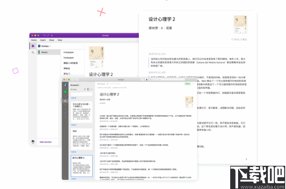The height and width of the screenshot is (189, 286).
Task: Click the author line 唐纳德 · A · 诺曼
Action: pos(160,28)
